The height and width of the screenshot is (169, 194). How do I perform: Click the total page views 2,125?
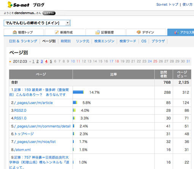click(x=184, y=82)
